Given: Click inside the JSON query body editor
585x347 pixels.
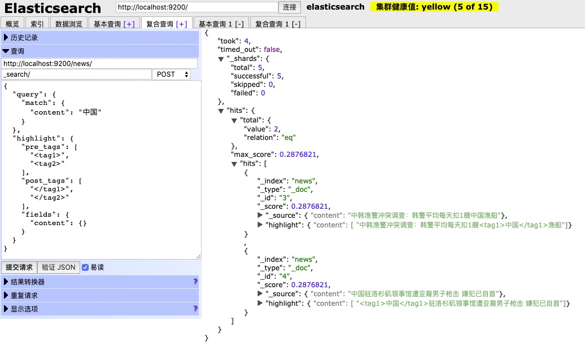Looking at the screenshot, I should pyautogui.click(x=101, y=170).
